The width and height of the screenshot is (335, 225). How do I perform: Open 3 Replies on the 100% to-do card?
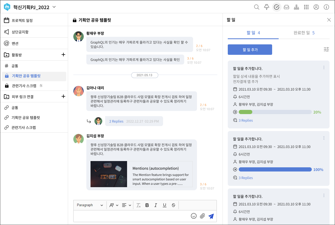246,178
